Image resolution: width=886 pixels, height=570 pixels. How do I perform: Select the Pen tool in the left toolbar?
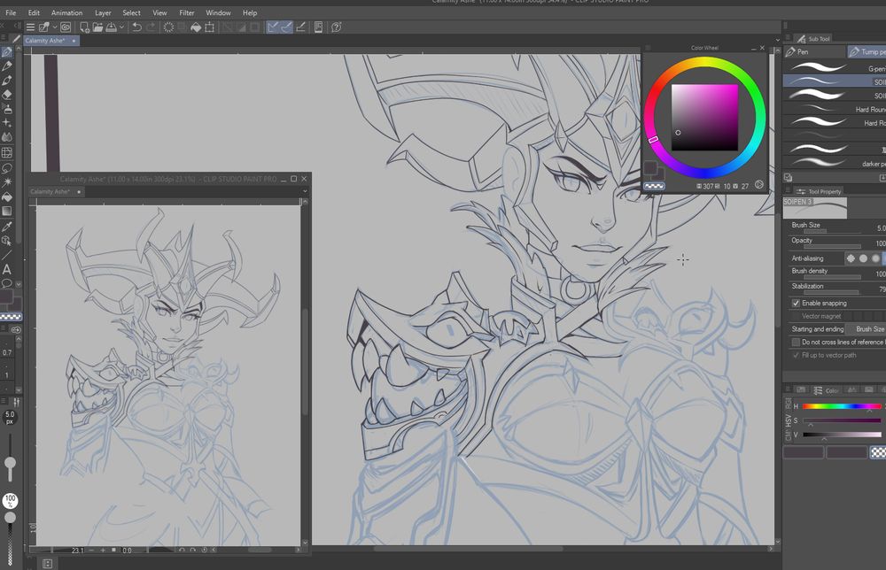click(x=7, y=52)
